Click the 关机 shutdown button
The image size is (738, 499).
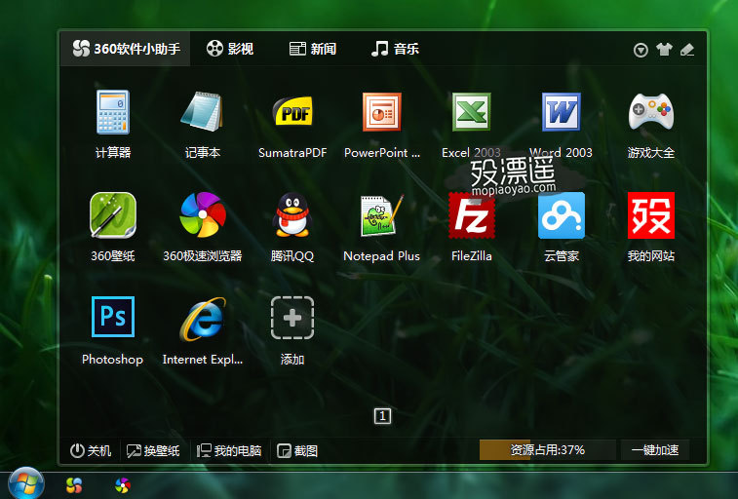[91, 450]
